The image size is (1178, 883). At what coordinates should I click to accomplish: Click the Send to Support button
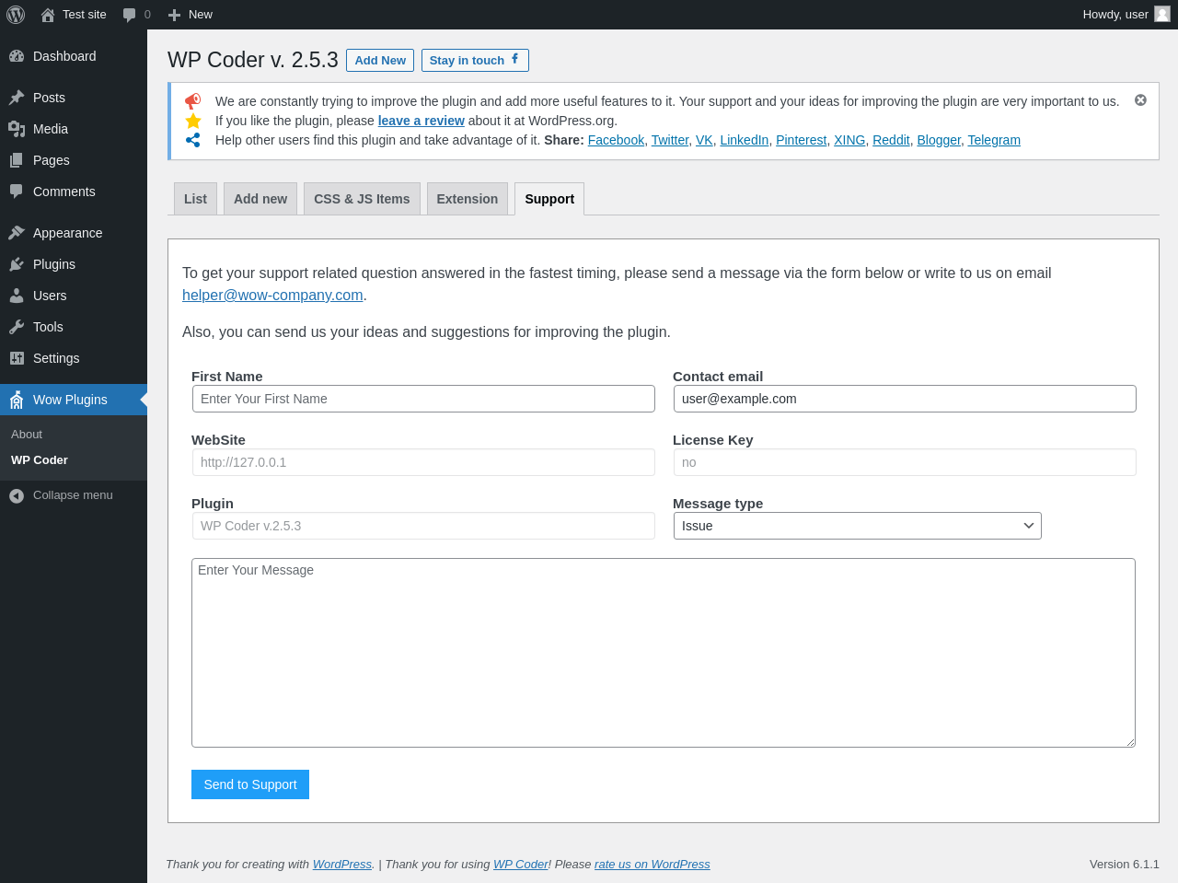coord(250,784)
